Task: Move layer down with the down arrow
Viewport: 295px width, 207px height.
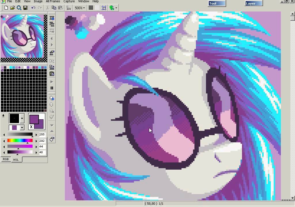Action: 52,125
